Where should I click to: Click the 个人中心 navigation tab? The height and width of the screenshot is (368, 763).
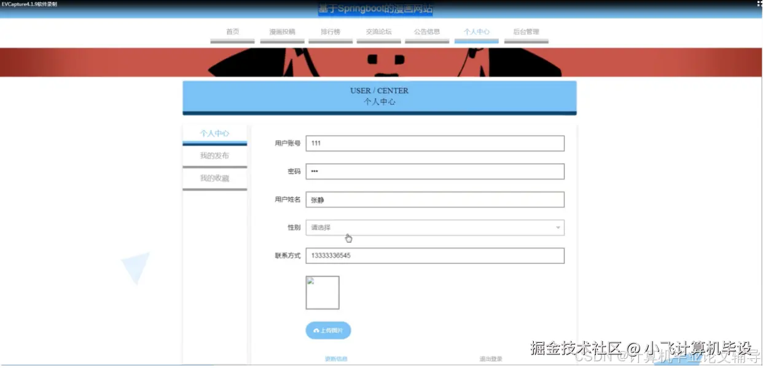click(477, 33)
